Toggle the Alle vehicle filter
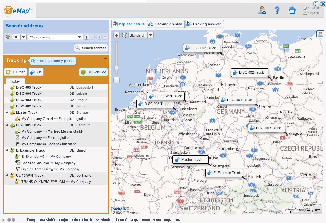The width and height of the screenshot is (326, 223). coord(36,72)
